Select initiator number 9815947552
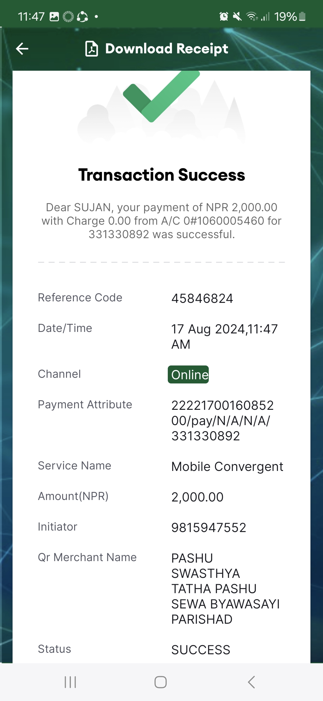This screenshot has width=323, height=701. coord(209,528)
